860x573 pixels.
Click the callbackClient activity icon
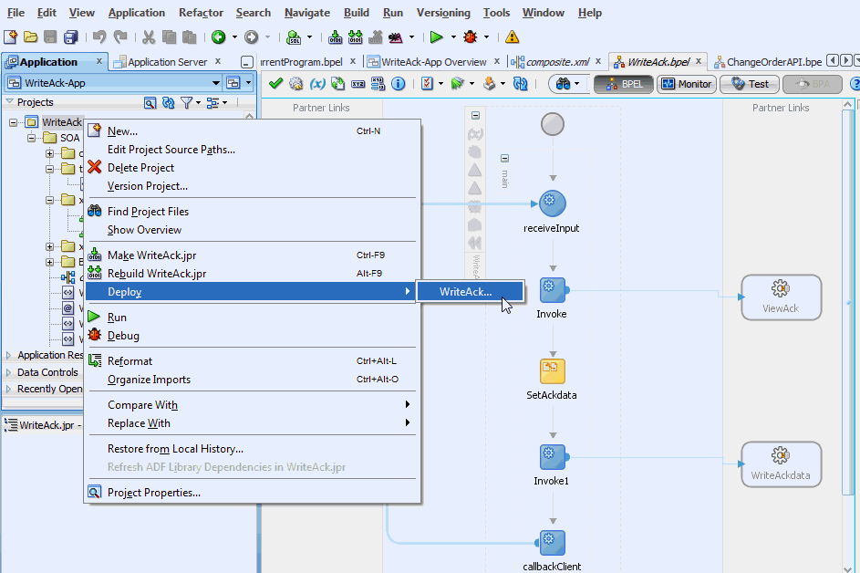pyautogui.click(x=551, y=543)
